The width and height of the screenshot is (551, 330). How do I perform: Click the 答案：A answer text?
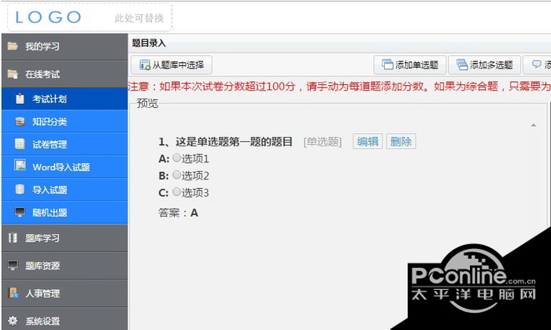tap(178, 213)
